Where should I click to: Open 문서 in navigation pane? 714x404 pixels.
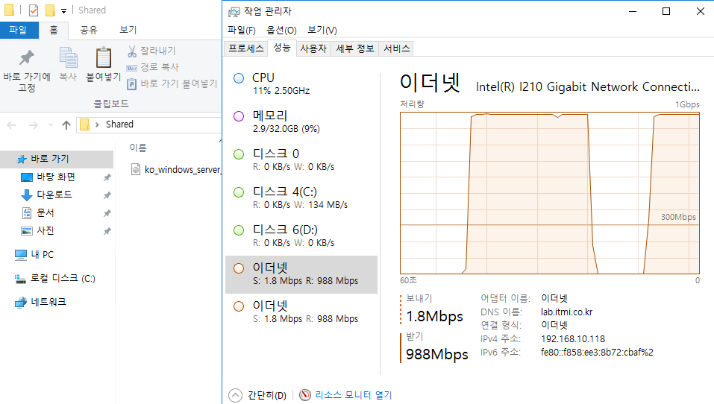tap(45, 212)
